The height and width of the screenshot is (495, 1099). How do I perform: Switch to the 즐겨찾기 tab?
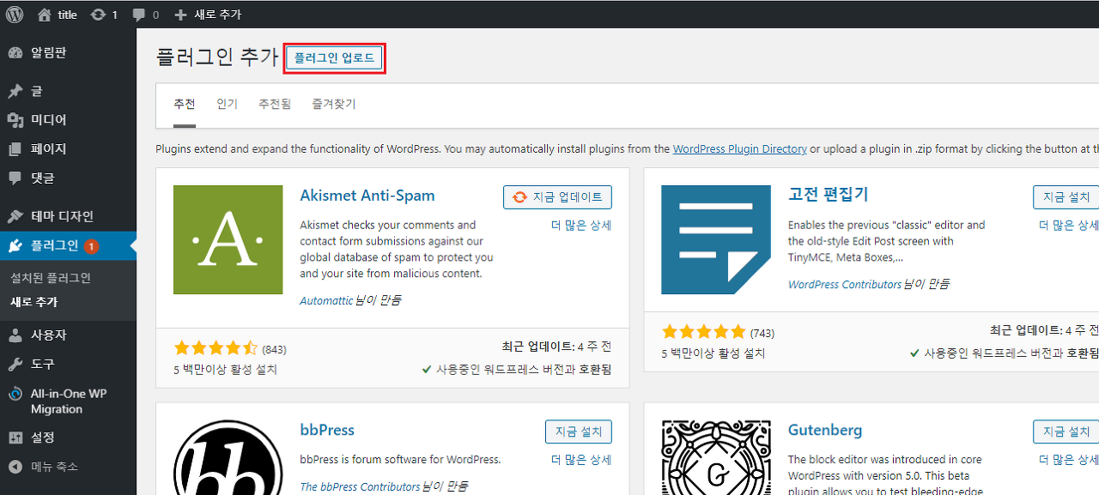334,105
